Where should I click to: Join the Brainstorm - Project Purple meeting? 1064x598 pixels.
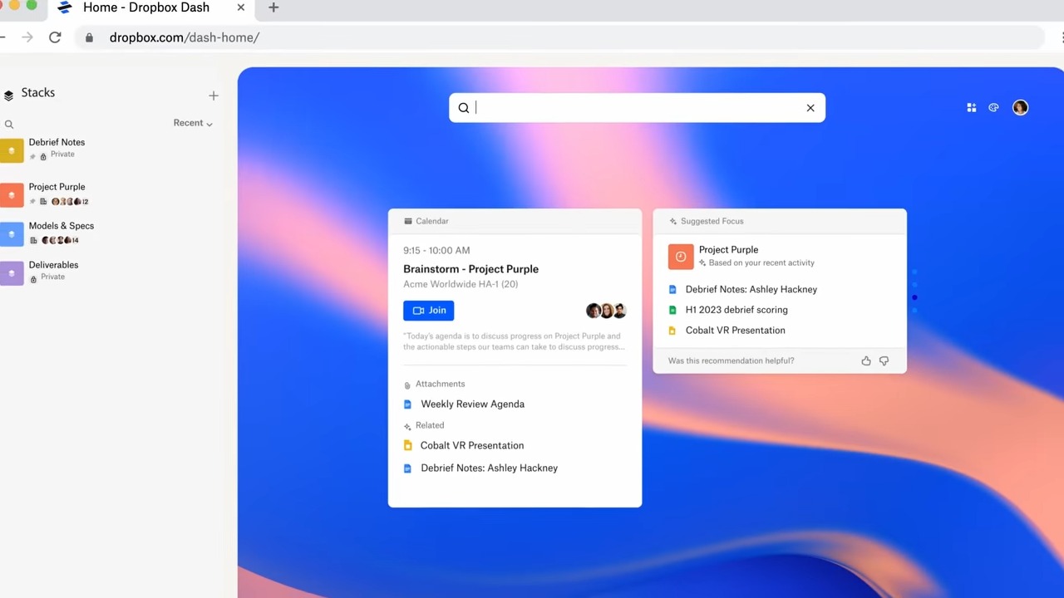(428, 310)
